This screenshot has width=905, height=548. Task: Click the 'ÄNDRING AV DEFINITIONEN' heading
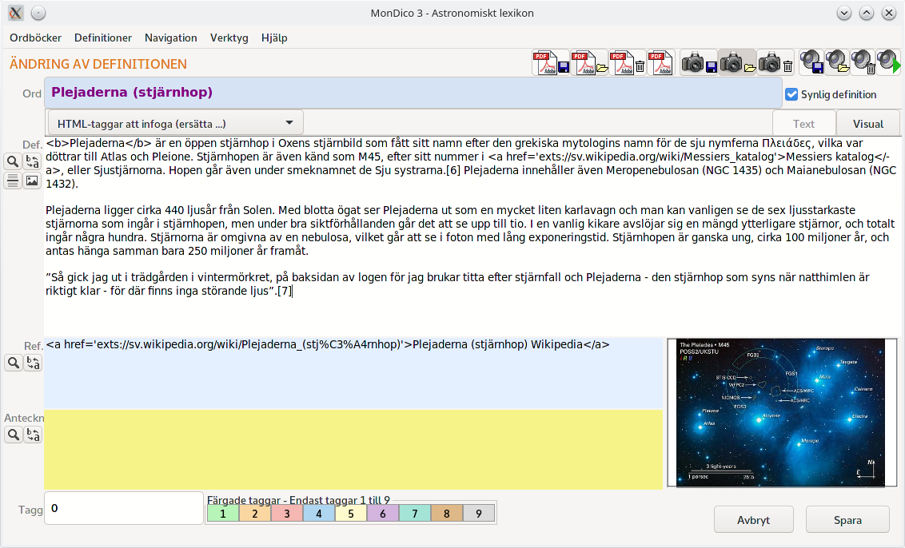(x=98, y=64)
